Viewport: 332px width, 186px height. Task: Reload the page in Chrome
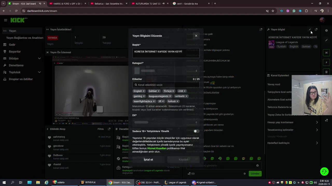click(x=16, y=11)
